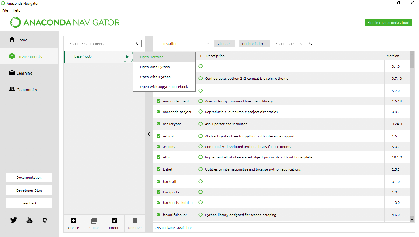Click the scrollbar down arrow in package list
This screenshot has width=419, height=237.
(x=412, y=219)
